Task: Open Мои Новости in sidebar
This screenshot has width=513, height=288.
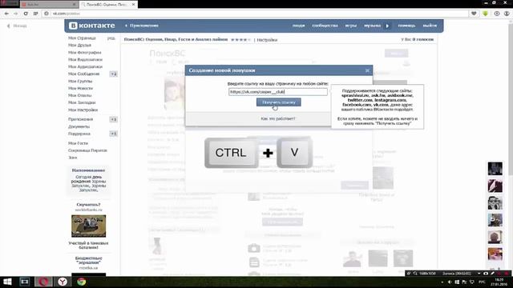Action: point(80,89)
